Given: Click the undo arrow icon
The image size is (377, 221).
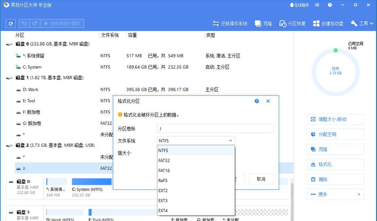Looking at the screenshot, I should [24, 23].
